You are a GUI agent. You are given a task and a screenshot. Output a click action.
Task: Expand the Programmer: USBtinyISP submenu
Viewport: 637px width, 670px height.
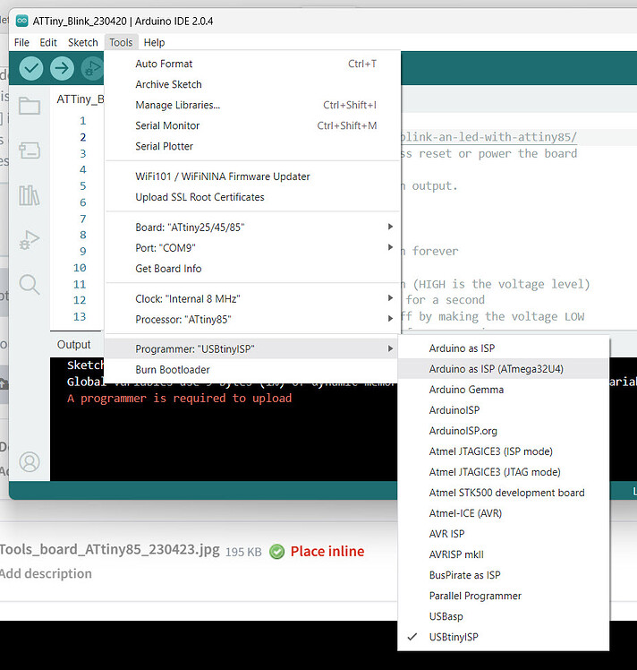tap(252, 348)
